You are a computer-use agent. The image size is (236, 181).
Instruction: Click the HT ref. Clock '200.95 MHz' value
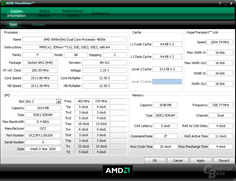40,70
